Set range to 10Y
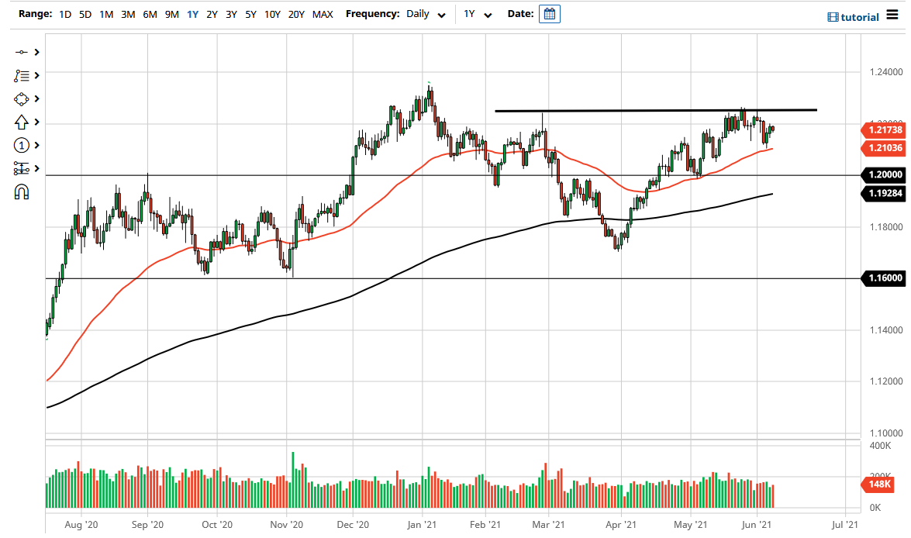The height and width of the screenshot is (538, 911). click(272, 14)
